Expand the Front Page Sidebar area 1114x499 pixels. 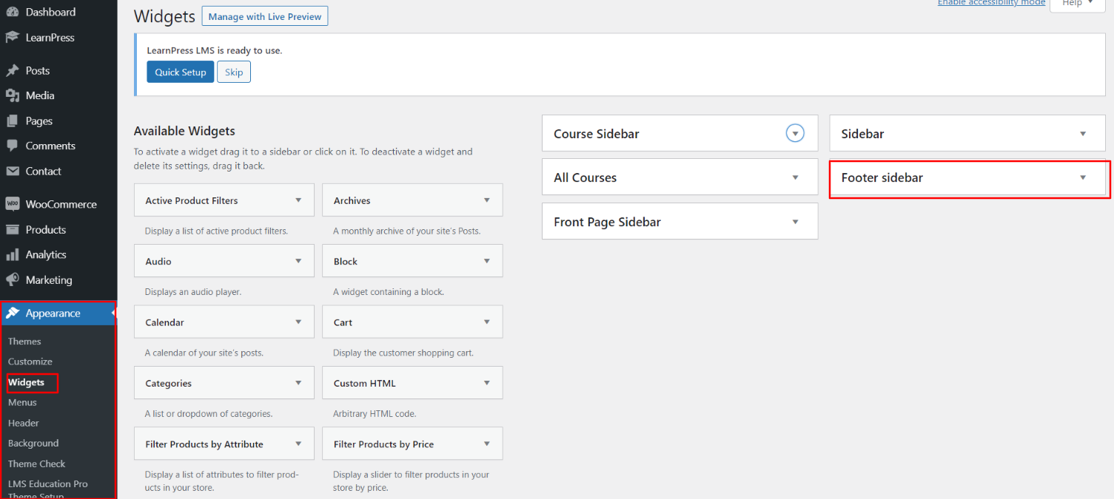pyautogui.click(x=795, y=222)
